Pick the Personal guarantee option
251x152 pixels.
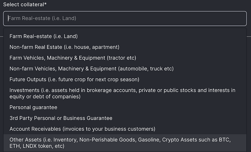point(34,107)
